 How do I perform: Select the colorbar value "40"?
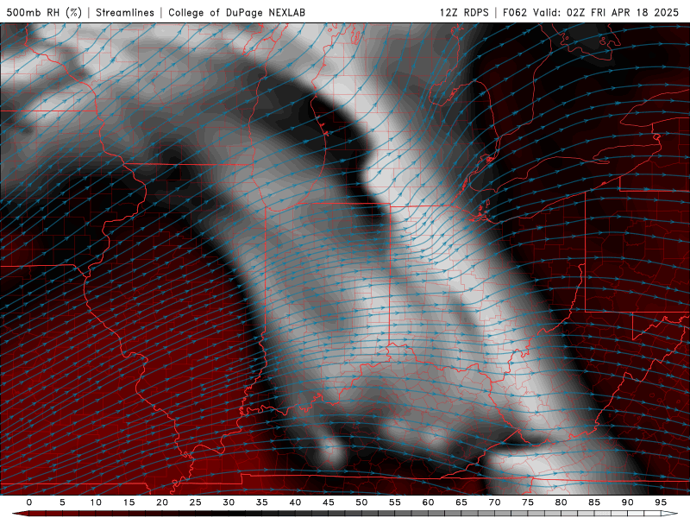coord(295,502)
